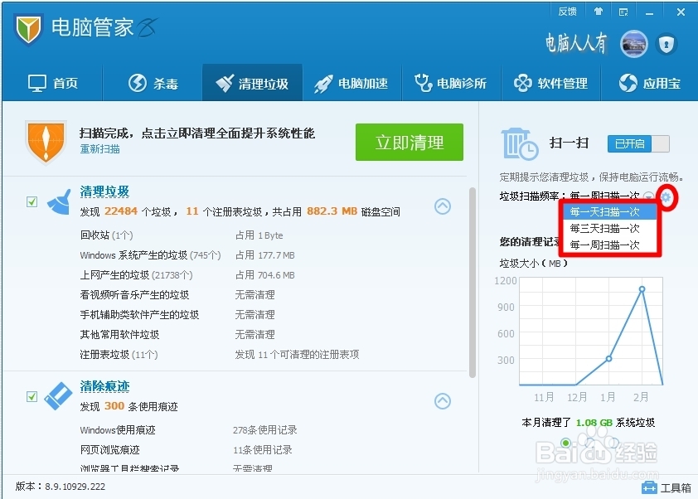Switch to the 清理垃圾 tab

(252, 83)
